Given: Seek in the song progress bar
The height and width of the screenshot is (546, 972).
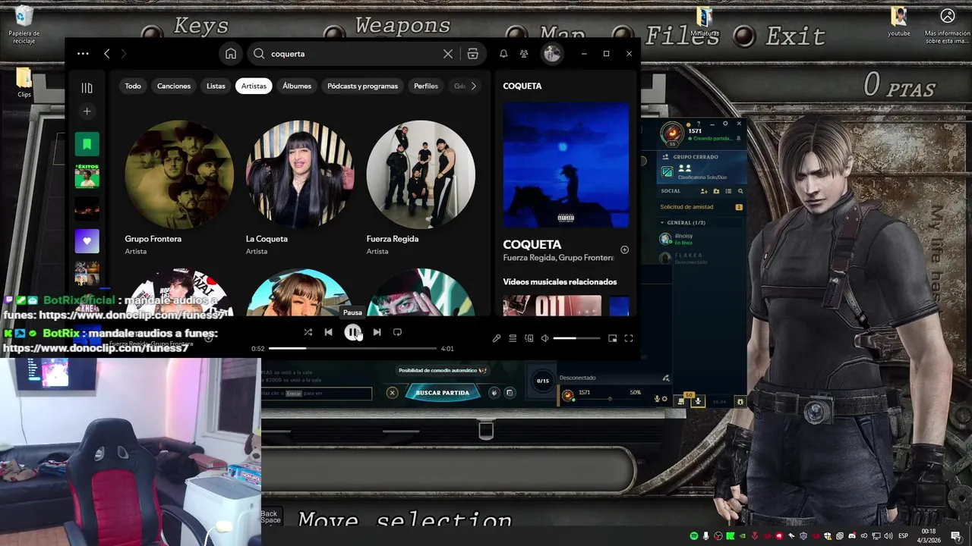Looking at the screenshot, I should 352,349.
